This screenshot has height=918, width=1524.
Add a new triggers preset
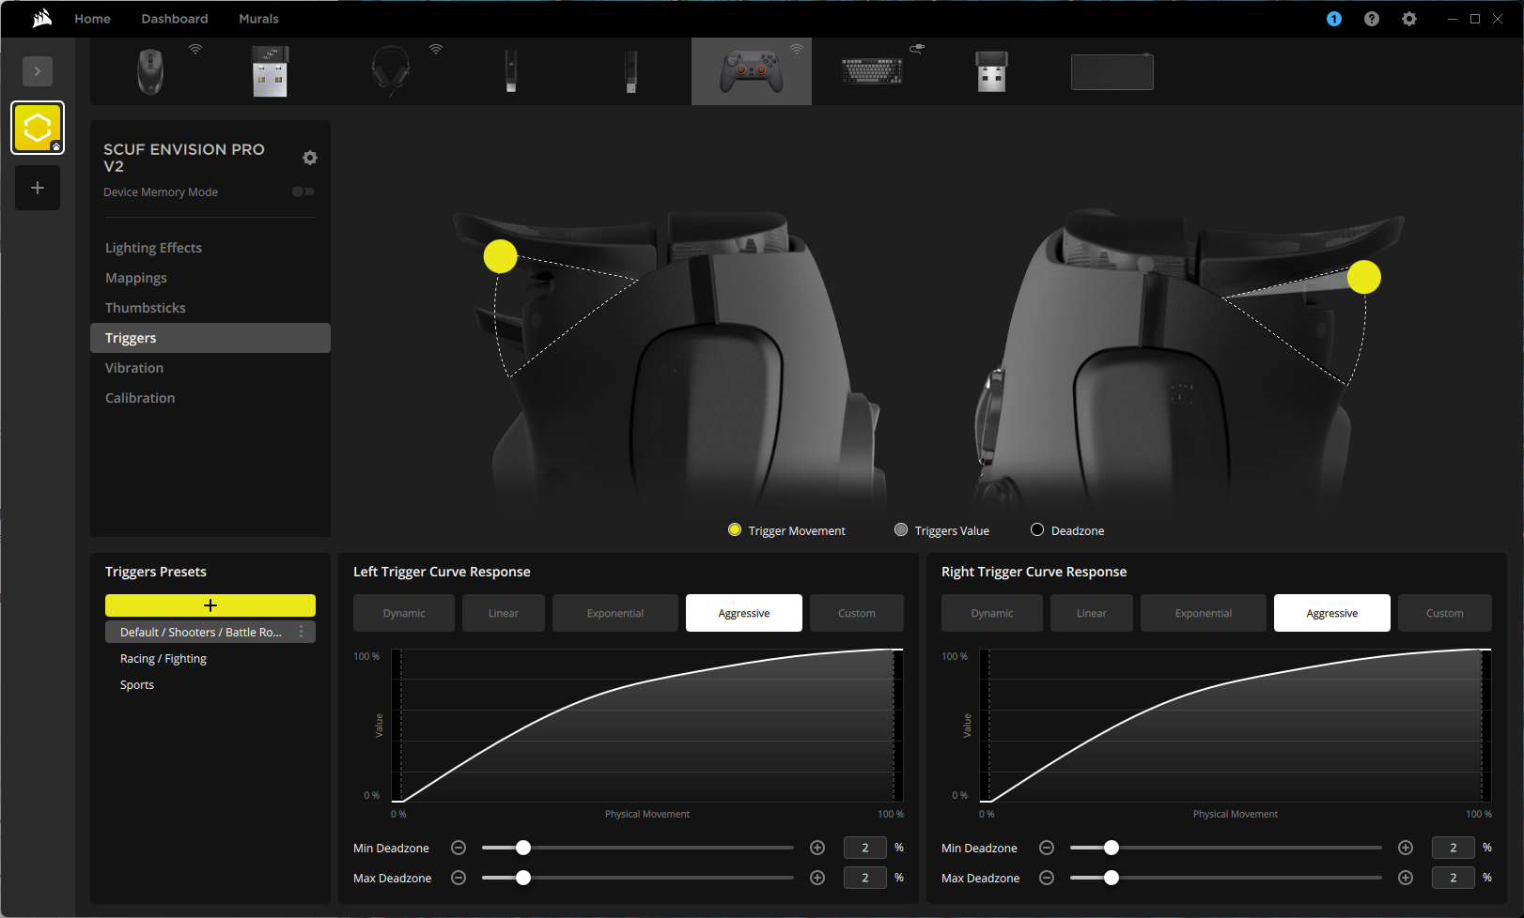point(210,605)
